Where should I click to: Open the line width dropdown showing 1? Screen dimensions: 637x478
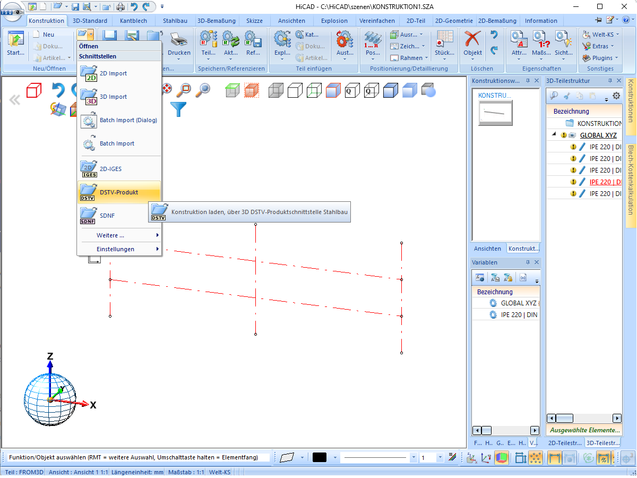[x=440, y=457]
